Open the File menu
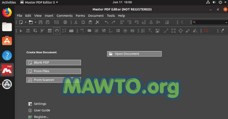Image resolution: width=228 pixels, height=119 pixels. click(19, 16)
